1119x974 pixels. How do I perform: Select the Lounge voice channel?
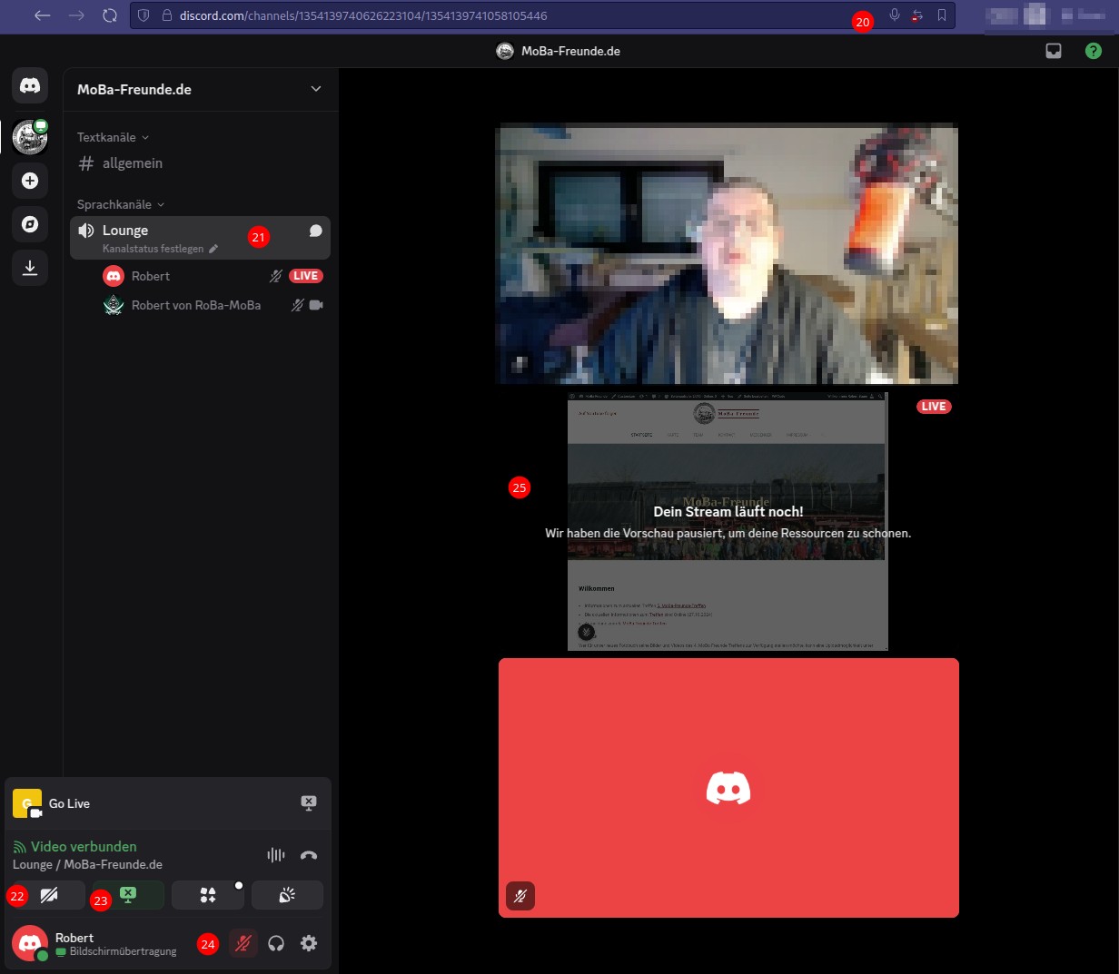pyautogui.click(x=200, y=238)
